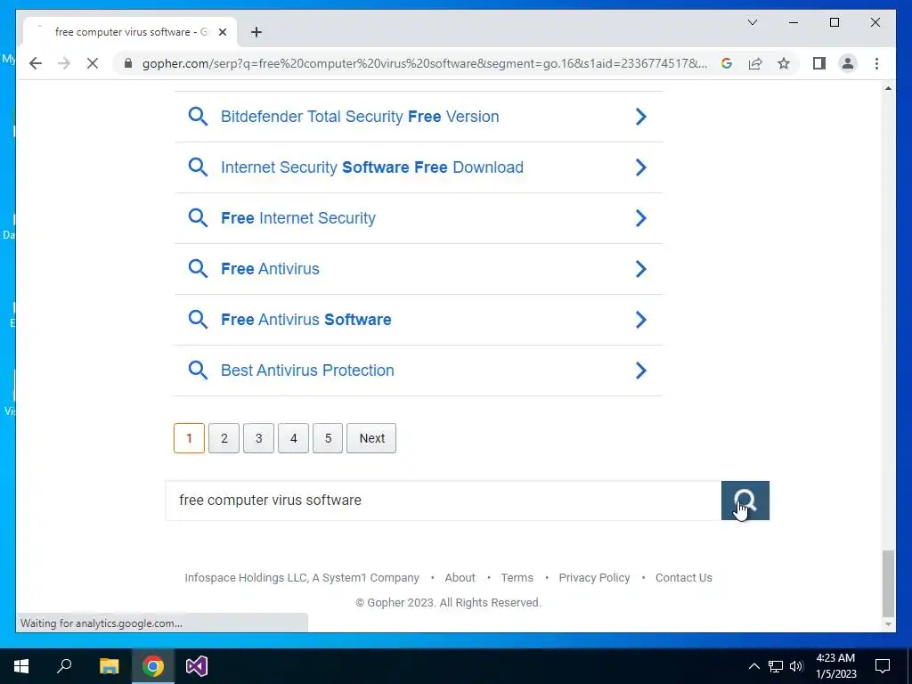Image resolution: width=912 pixels, height=684 pixels.
Task: Click magnifier icon beside Free Internet Security
Action: click(198, 218)
